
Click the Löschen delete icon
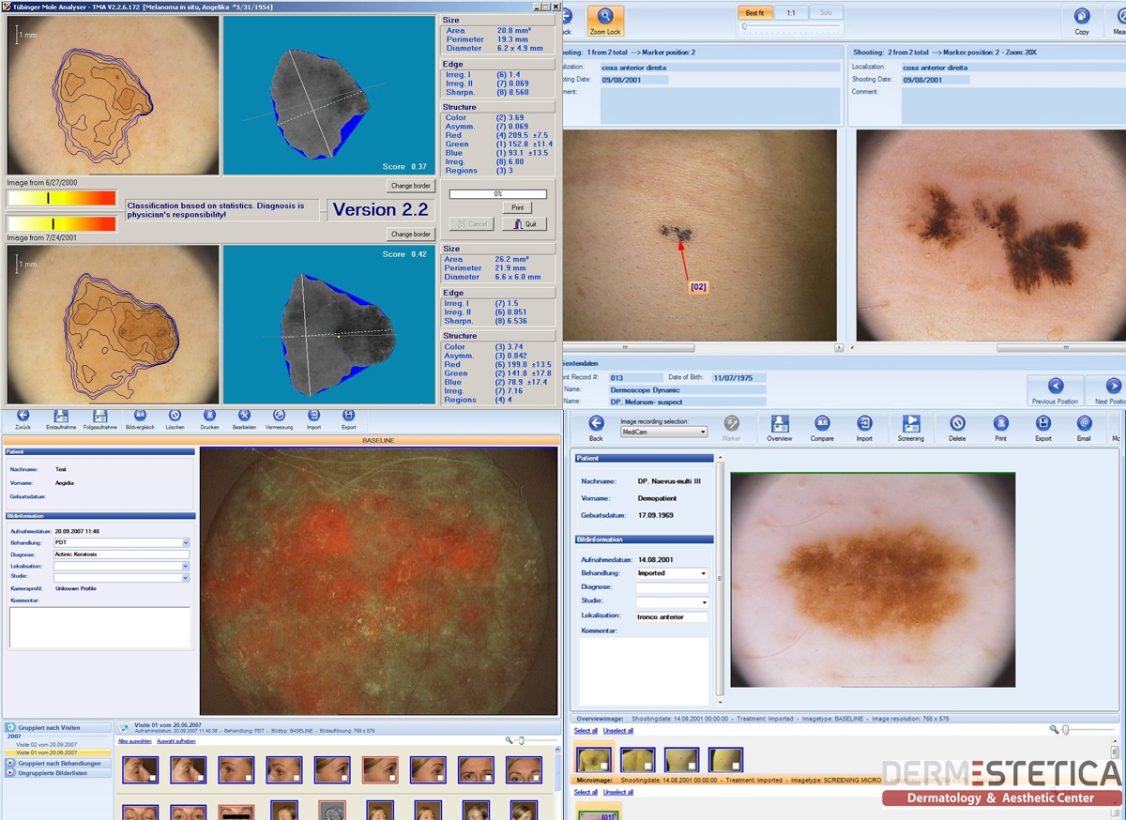tap(175, 416)
